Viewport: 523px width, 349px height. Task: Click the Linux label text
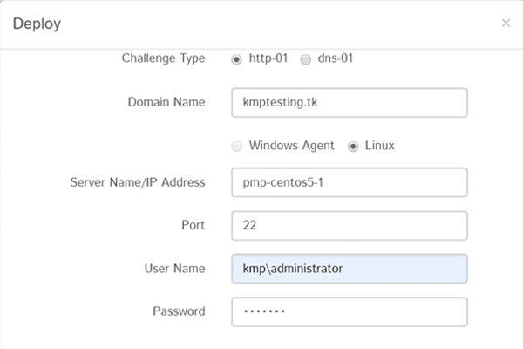tap(379, 145)
